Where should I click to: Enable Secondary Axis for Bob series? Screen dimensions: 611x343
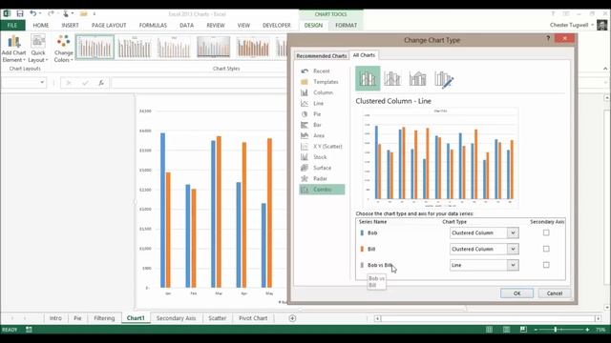click(546, 232)
